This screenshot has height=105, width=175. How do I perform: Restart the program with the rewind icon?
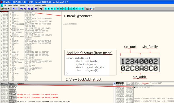(x=6, y=9)
